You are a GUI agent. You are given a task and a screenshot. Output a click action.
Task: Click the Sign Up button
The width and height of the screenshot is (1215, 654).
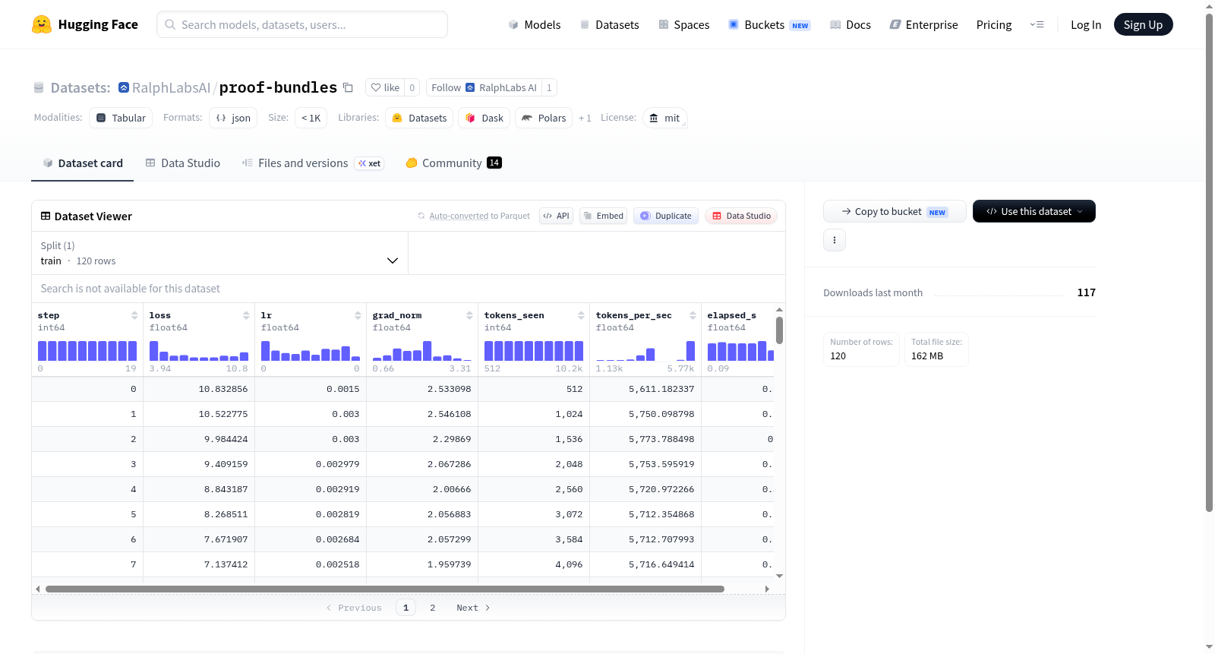(1143, 24)
